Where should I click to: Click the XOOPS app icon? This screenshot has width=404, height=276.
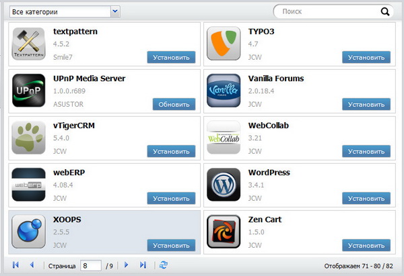(29, 232)
